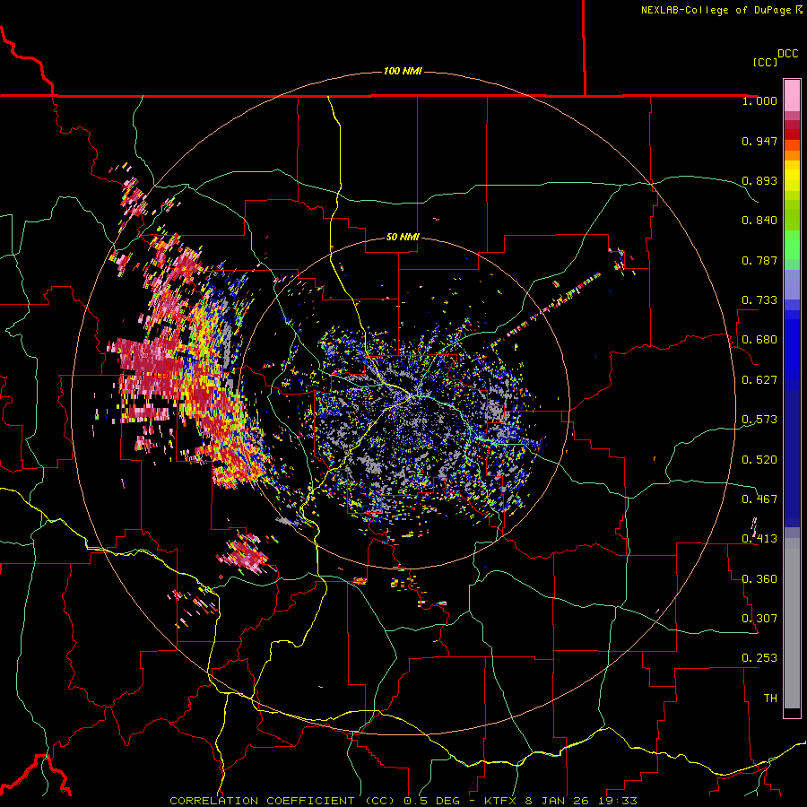
Task: Click the DCC product label
Action: pyautogui.click(x=787, y=54)
